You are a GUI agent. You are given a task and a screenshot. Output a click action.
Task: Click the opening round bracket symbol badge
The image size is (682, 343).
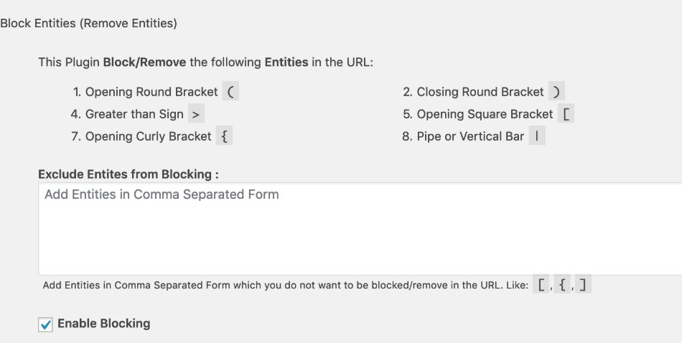(x=230, y=92)
